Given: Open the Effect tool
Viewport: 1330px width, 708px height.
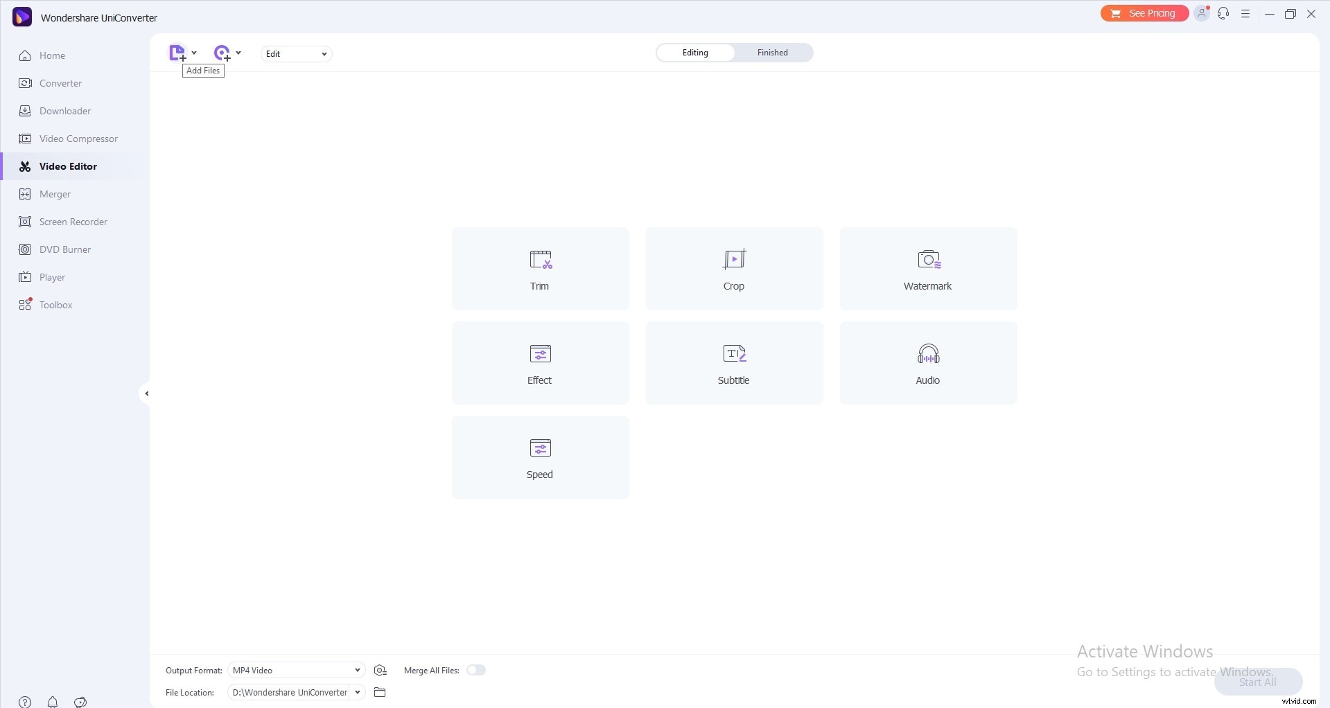Looking at the screenshot, I should [540, 362].
